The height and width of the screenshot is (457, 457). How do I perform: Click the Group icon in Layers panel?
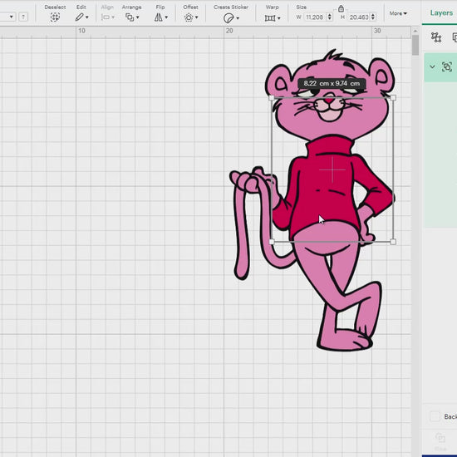point(436,37)
